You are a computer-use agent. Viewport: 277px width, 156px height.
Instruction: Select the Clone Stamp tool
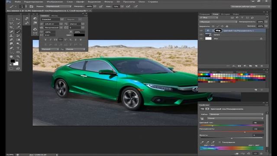11,36
